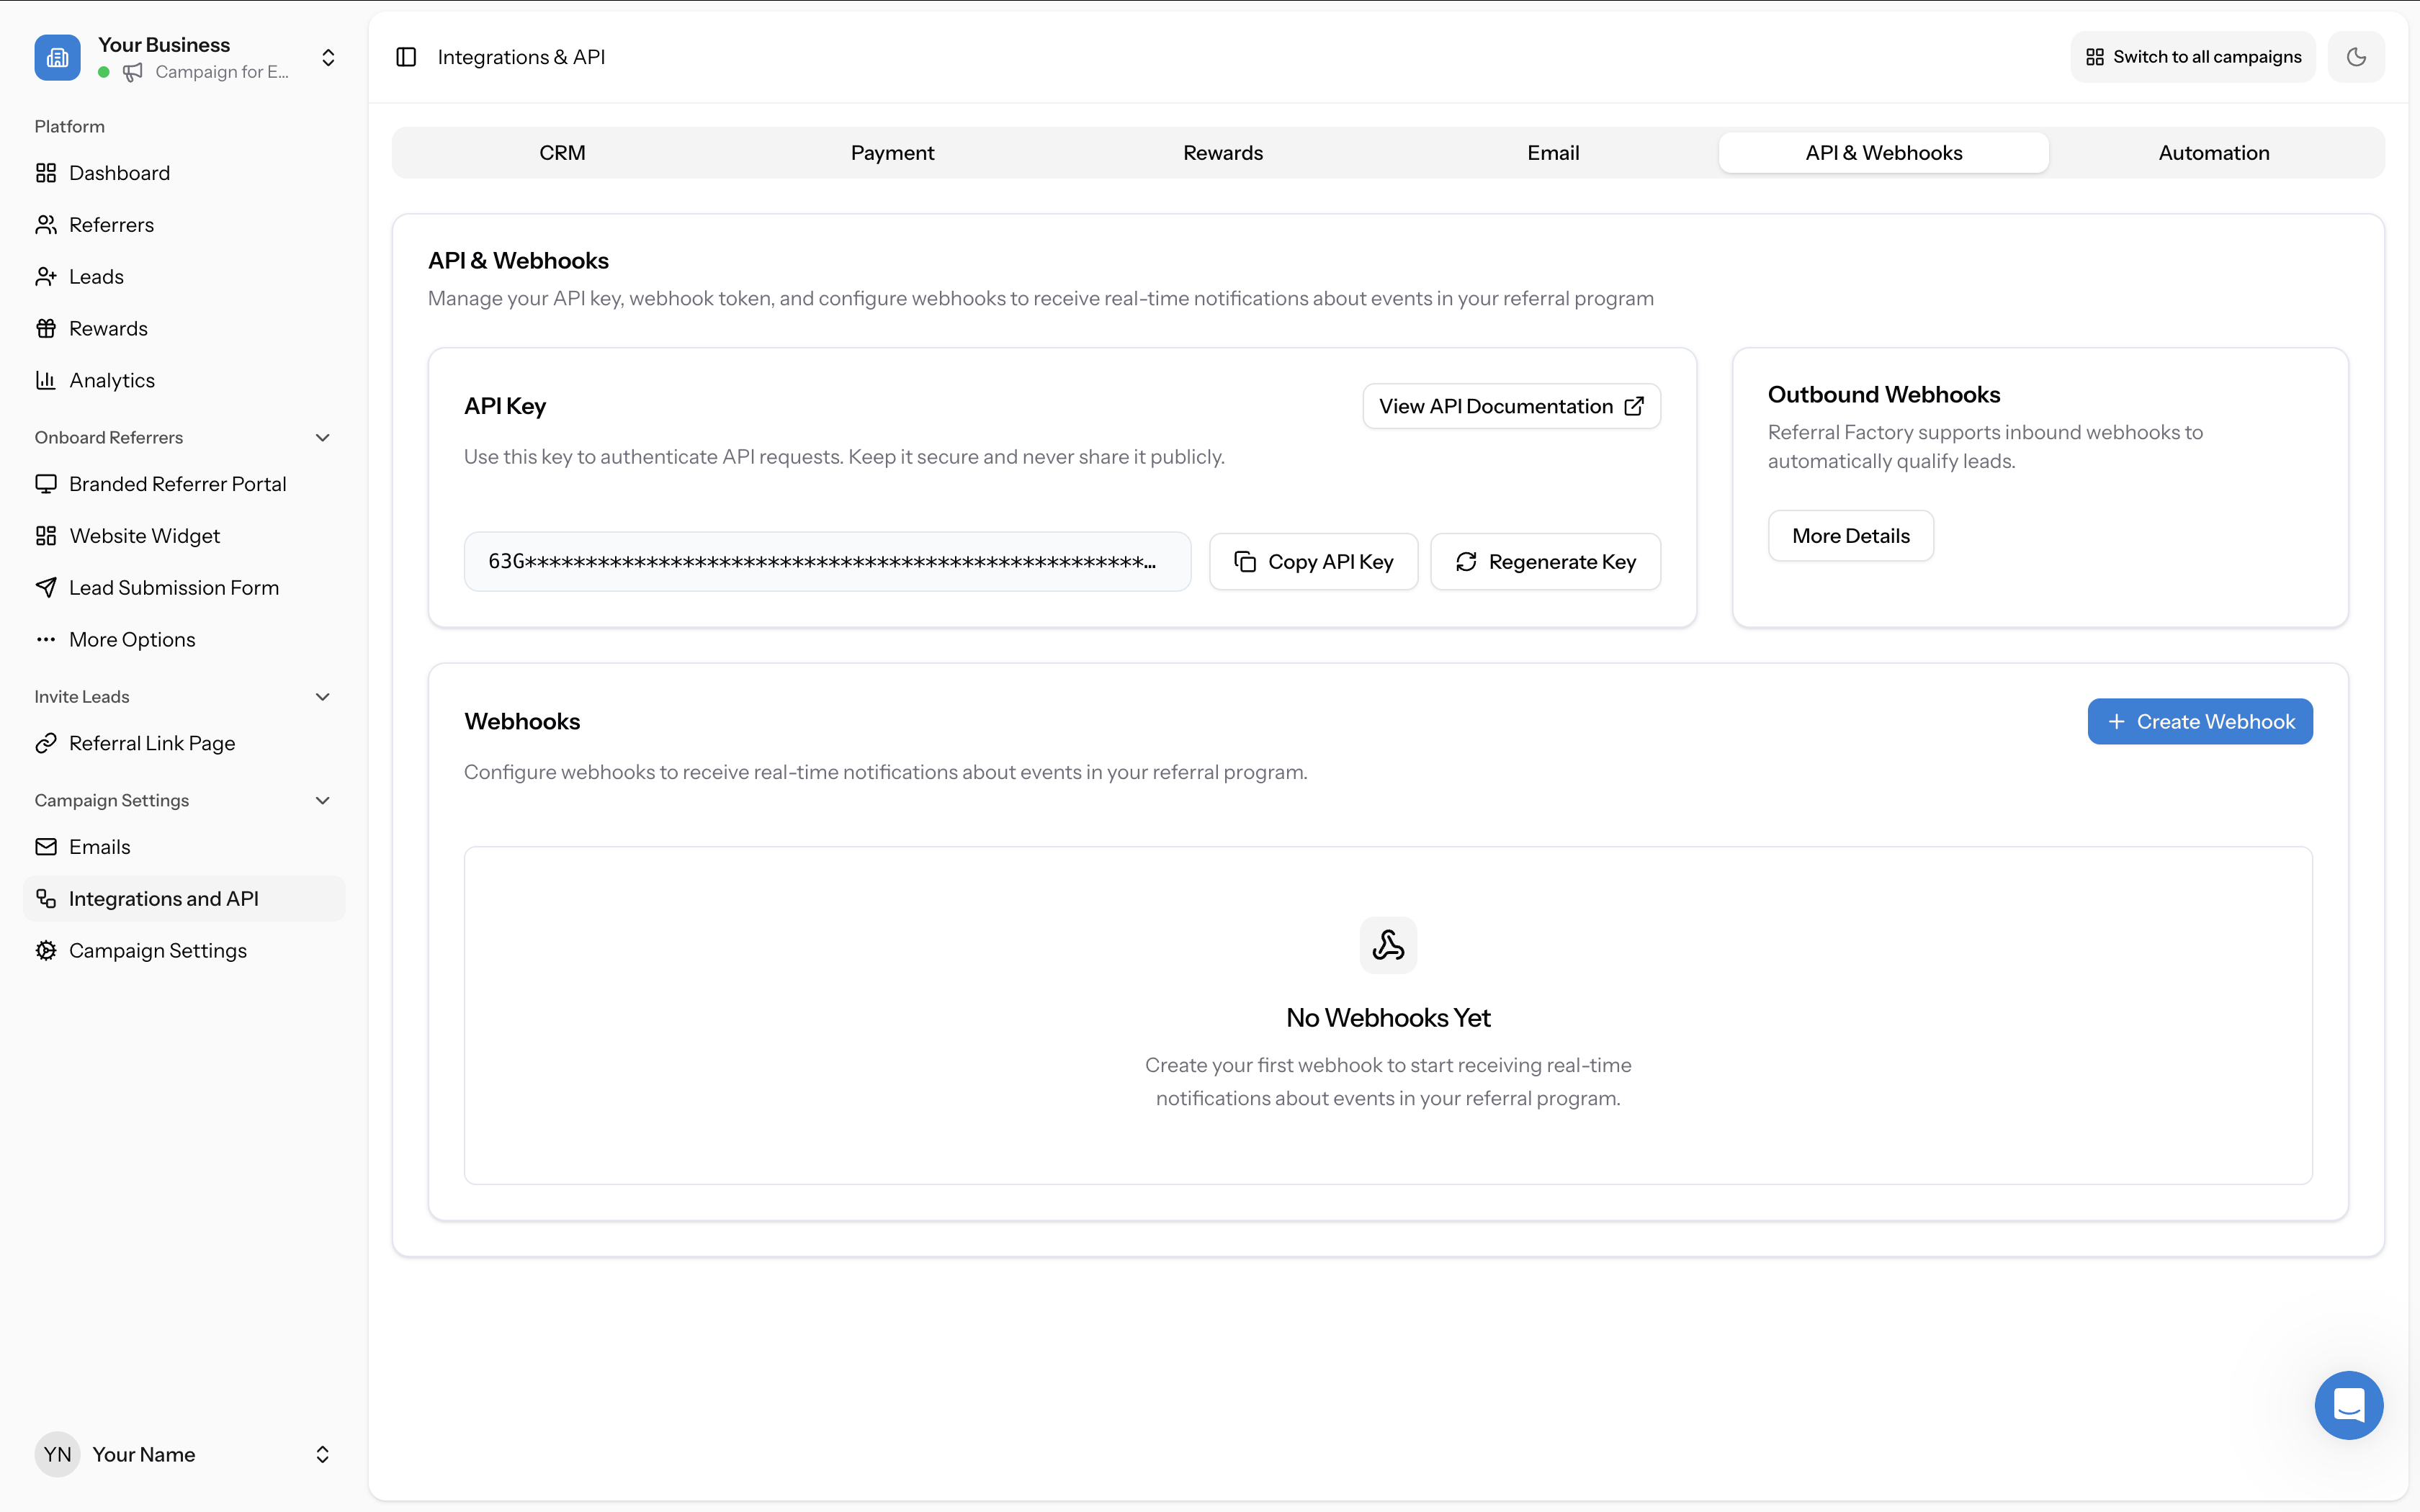Collapse the Onboard Referrers section

pos(321,437)
